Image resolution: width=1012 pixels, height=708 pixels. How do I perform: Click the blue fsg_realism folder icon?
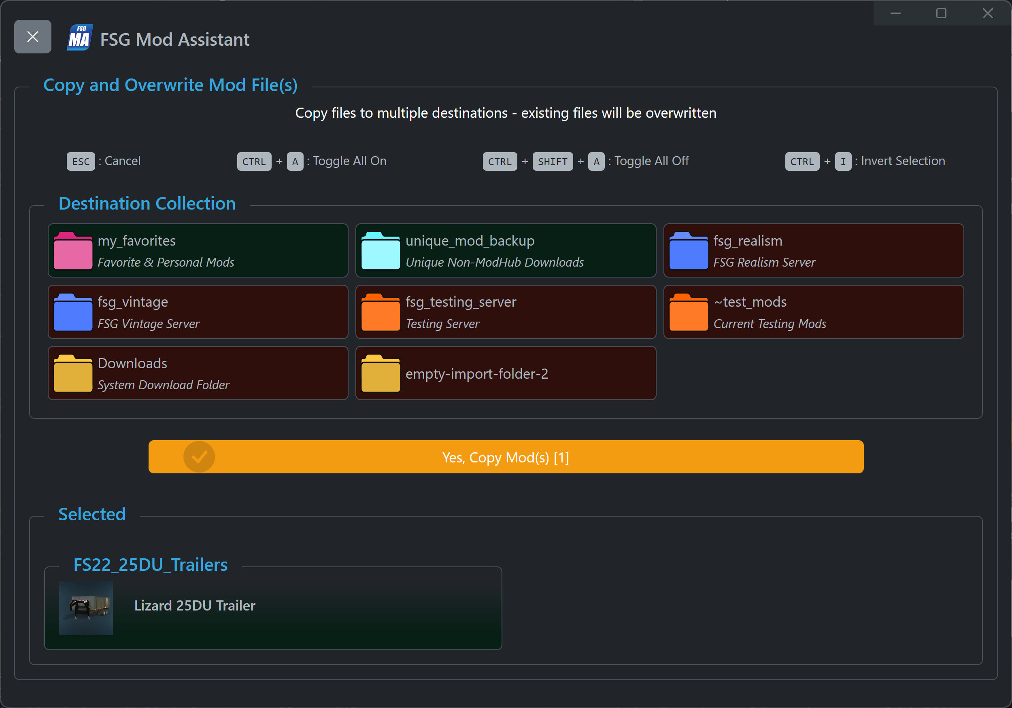point(689,251)
